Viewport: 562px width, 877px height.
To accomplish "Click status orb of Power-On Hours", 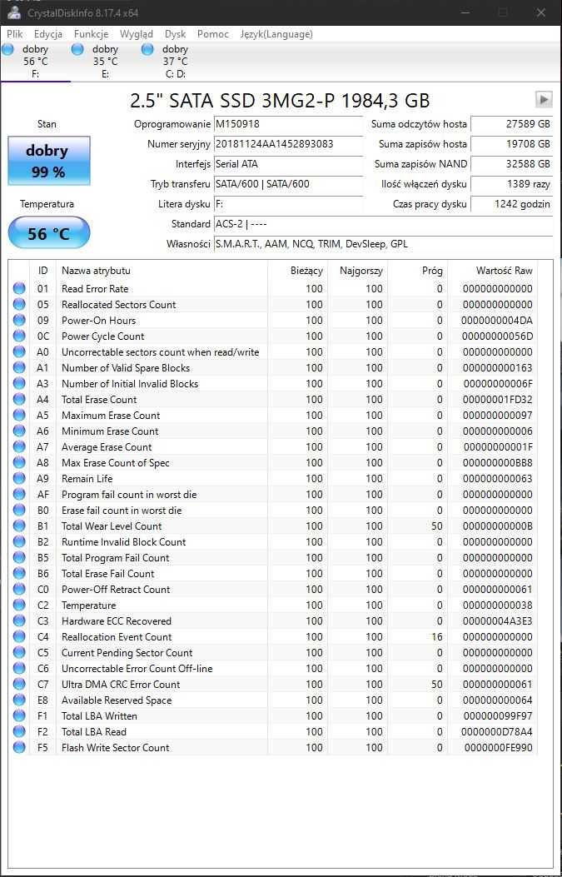I will click(x=19, y=320).
